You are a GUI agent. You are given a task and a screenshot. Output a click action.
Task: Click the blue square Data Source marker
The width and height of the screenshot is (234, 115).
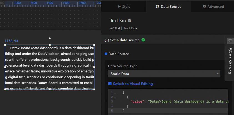point(106,54)
